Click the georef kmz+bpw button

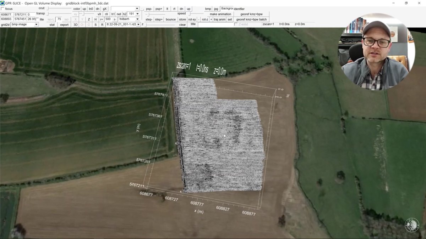[252, 14]
